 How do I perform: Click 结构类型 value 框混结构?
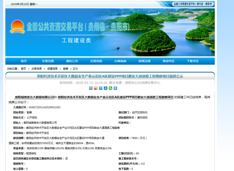[31, 153]
